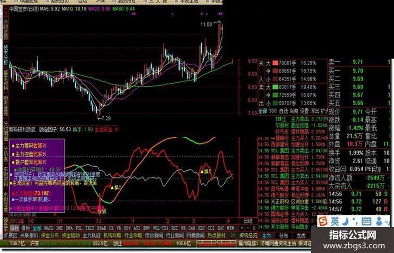
Task: Click 浮出 under order flow table
Action: [x=314, y=111]
